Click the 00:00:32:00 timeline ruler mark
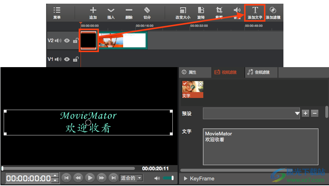The image size is (329, 186). click(x=199, y=26)
